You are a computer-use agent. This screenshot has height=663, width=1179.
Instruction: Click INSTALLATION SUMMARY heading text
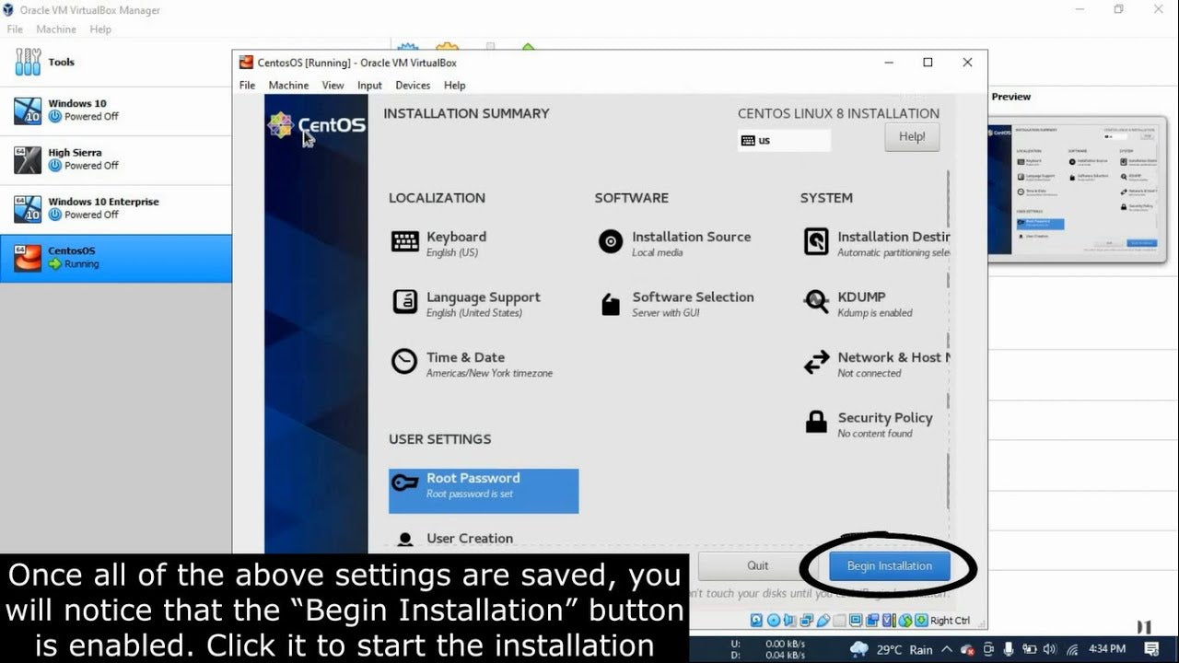pyautogui.click(x=466, y=113)
